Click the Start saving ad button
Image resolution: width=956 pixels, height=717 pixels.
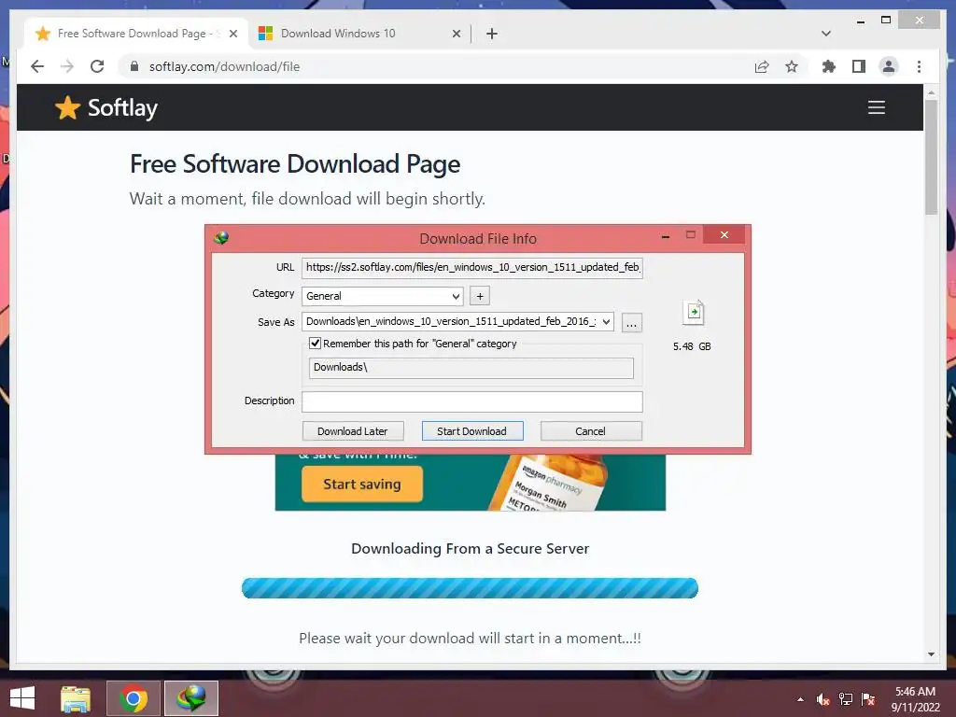pos(362,485)
